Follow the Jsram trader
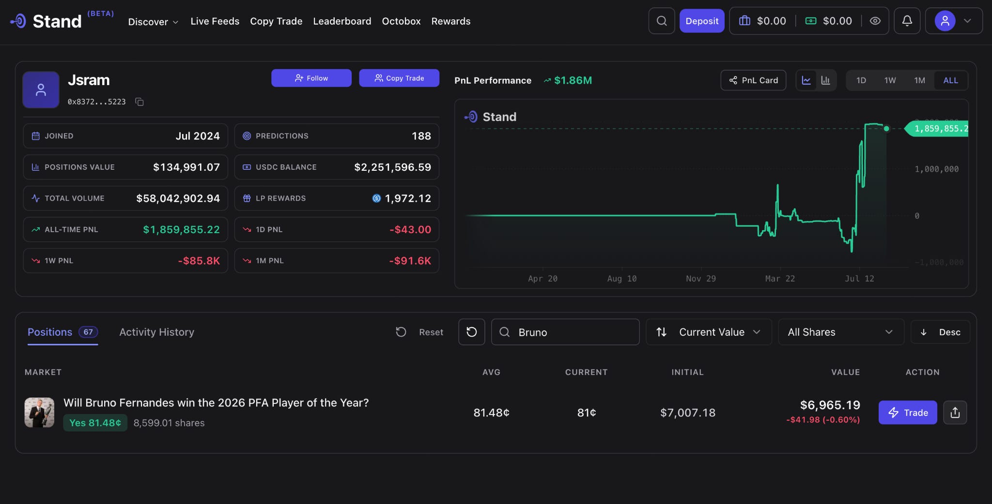The width and height of the screenshot is (992, 504). [311, 78]
